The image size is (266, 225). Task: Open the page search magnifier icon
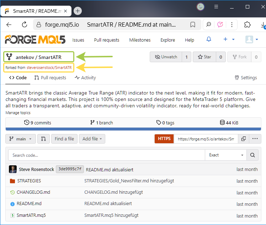point(208,25)
